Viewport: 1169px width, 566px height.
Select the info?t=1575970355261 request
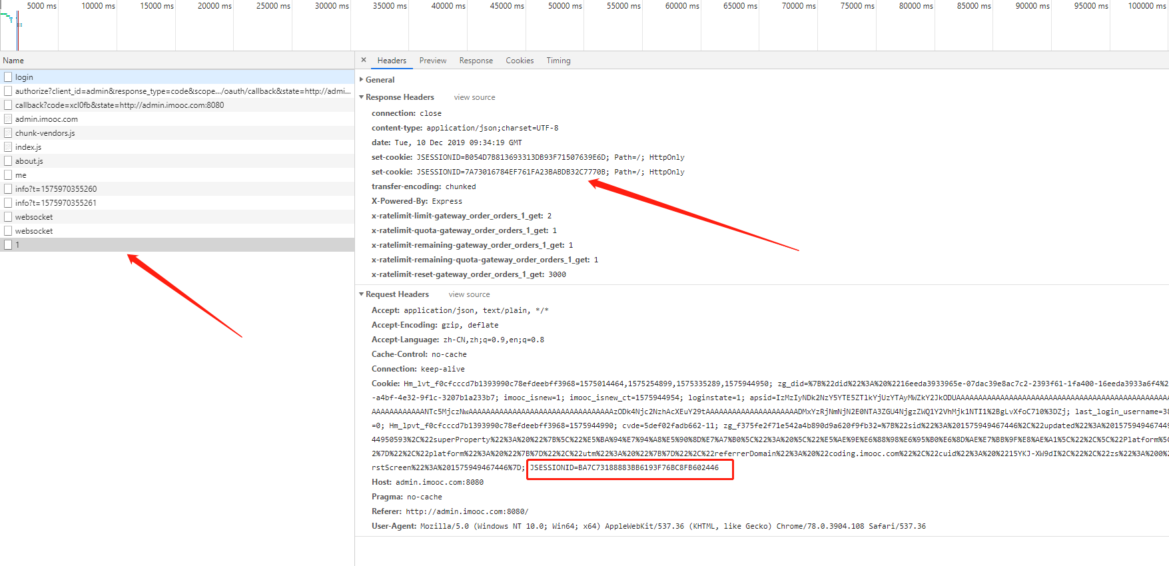(177, 203)
